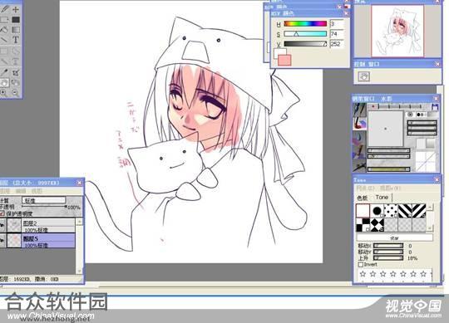The image size is (449, 323).
Task: Choose the watercolor brush preset thumbnail
Action: [359, 124]
